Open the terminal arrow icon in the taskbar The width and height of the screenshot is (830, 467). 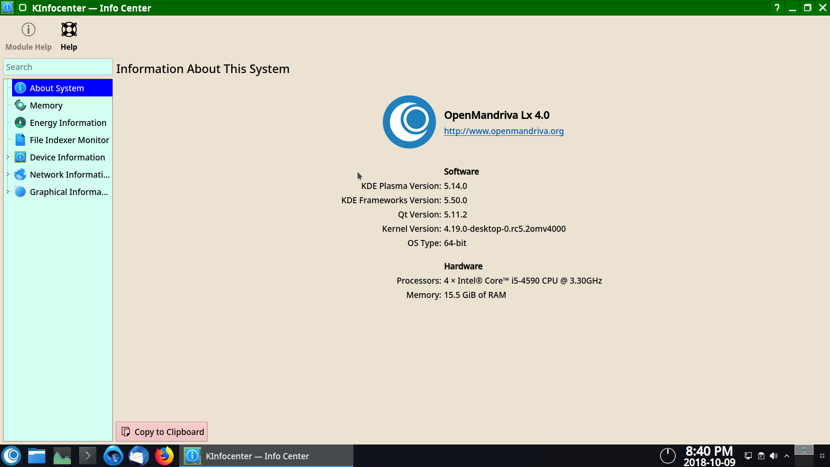pyautogui.click(x=88, y=456)
